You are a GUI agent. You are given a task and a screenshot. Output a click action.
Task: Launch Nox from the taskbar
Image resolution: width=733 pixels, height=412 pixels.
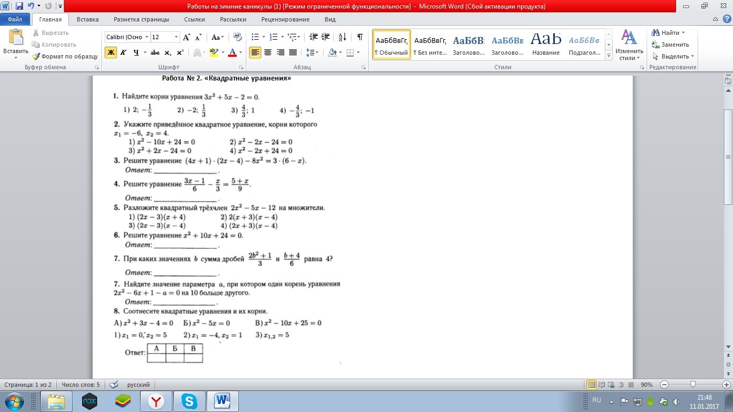pyautogui.click(x=90, y=401)
